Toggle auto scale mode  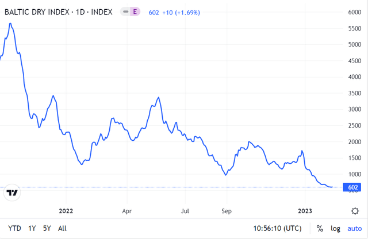[354, 229]
